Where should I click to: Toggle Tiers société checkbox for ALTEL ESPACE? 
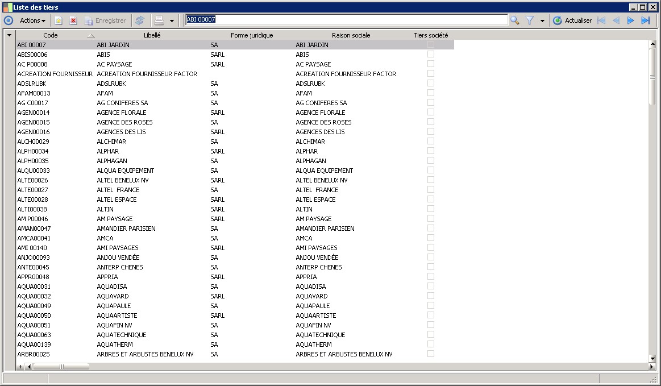431,199
